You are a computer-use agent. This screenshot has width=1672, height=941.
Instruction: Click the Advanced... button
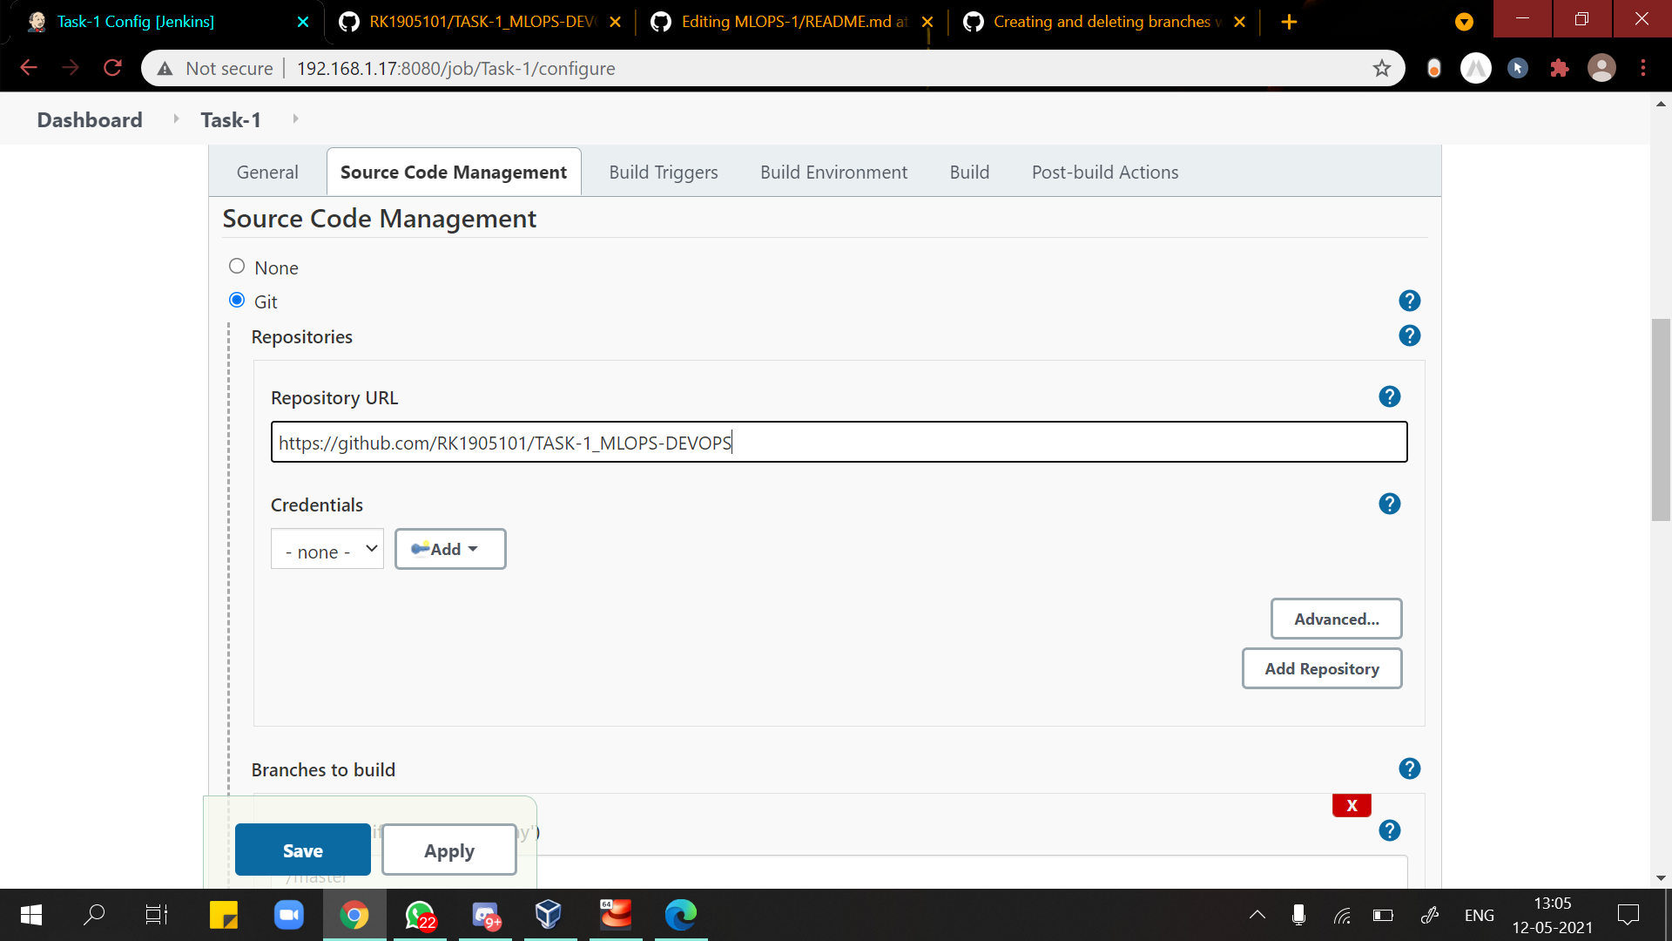(1336, 619)
